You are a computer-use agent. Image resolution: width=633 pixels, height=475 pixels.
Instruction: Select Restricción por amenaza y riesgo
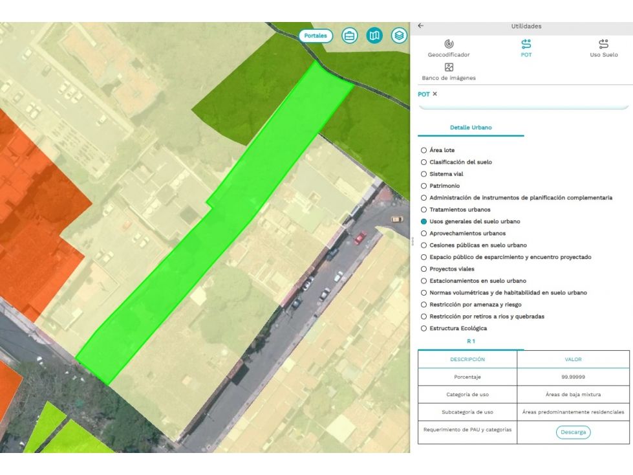point(424,305)
